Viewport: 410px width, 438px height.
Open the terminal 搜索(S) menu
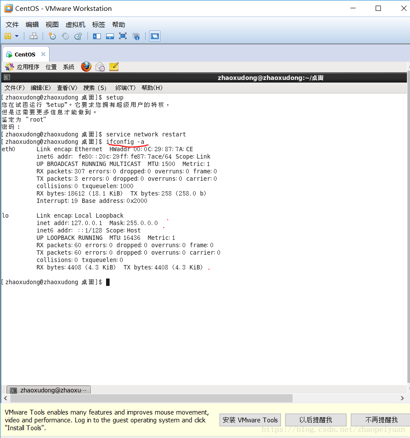[x=95, y=88]
